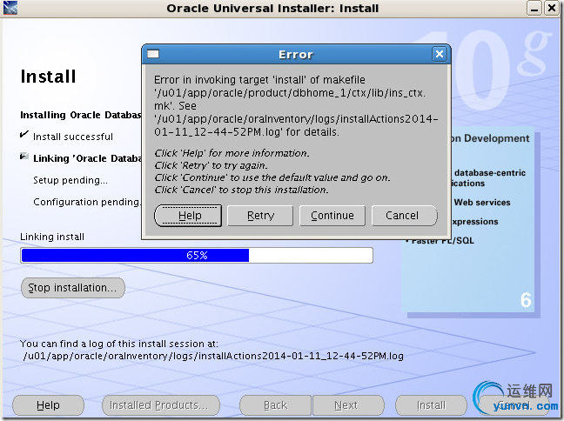Retry the failed makefile step
This screenshot has width=564, height=421.
[x=260, y=216]
